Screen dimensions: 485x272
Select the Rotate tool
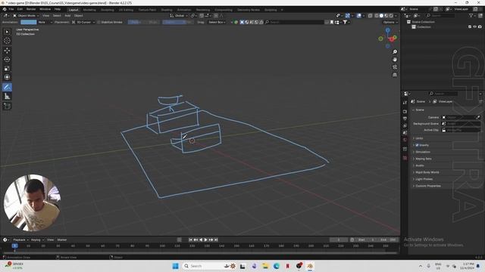(x=7, y=60)
